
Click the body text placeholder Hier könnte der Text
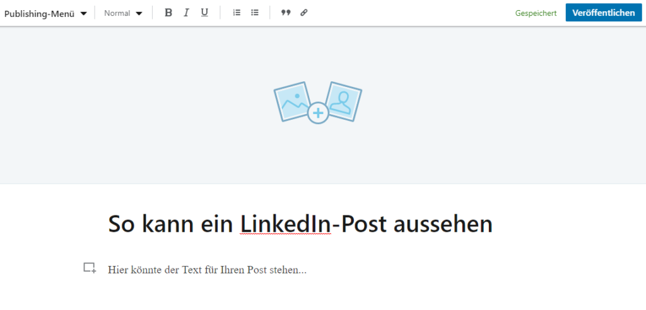click(x=207, y=270)
